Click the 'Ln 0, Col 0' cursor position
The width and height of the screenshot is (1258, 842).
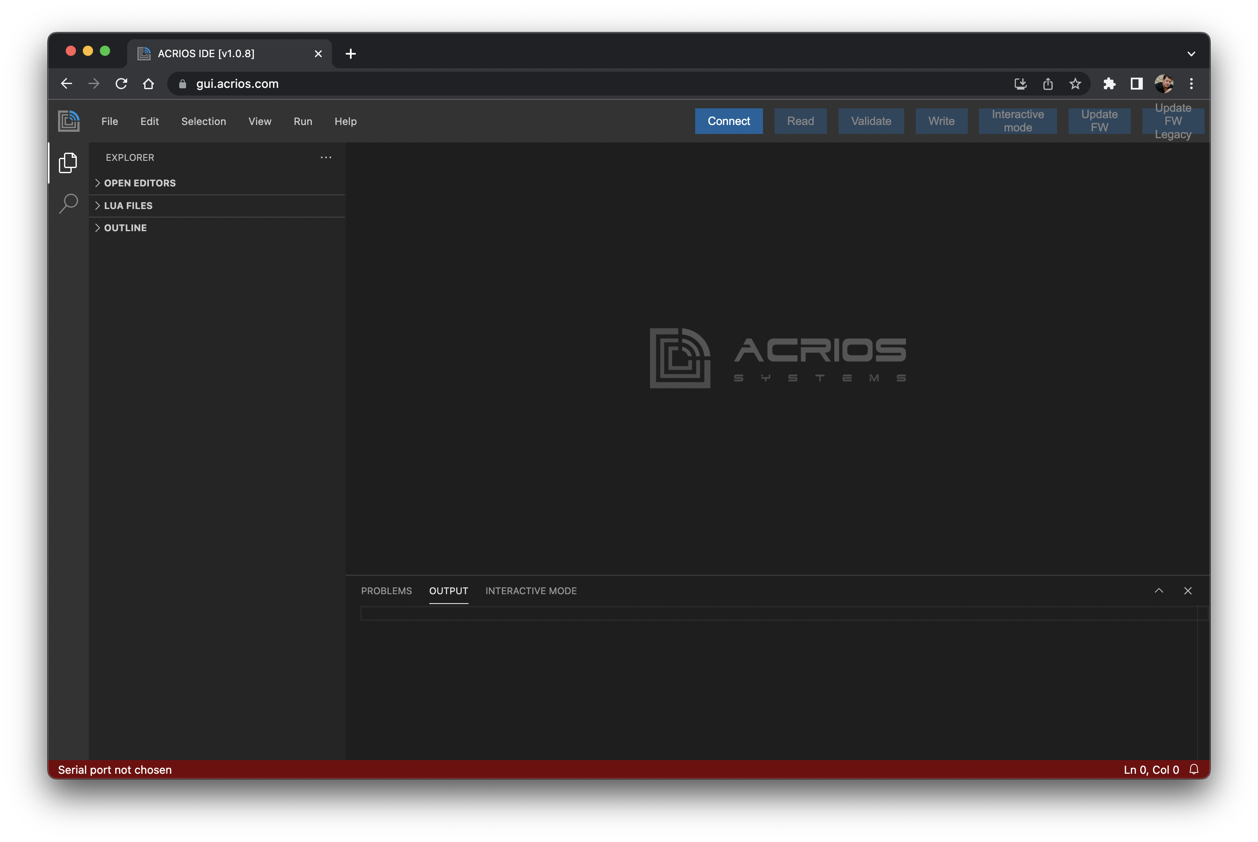[x=1150, y=769]
